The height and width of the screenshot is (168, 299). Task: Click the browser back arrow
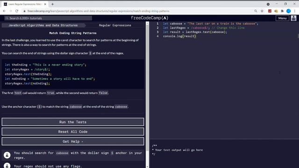pyautogui.click(x=4, y=11)
